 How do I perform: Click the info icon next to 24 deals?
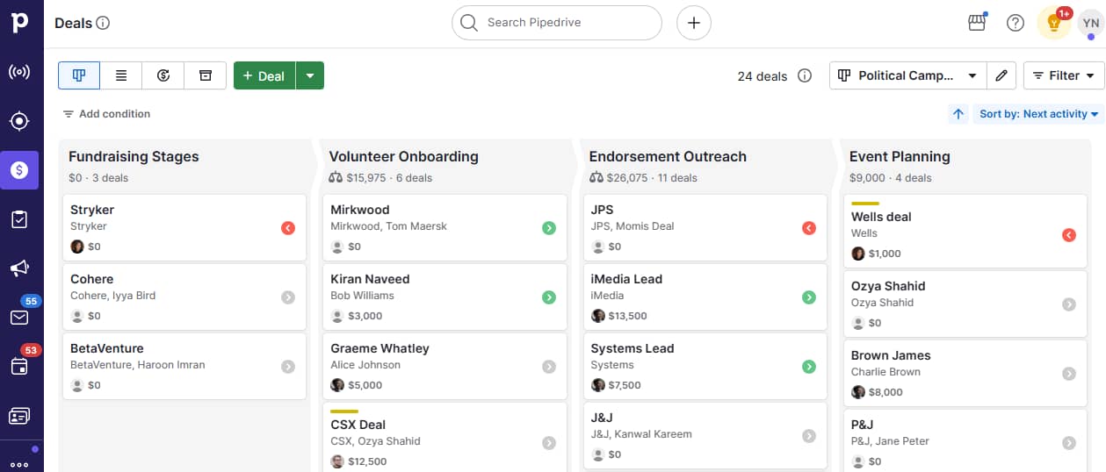[805, 76]
